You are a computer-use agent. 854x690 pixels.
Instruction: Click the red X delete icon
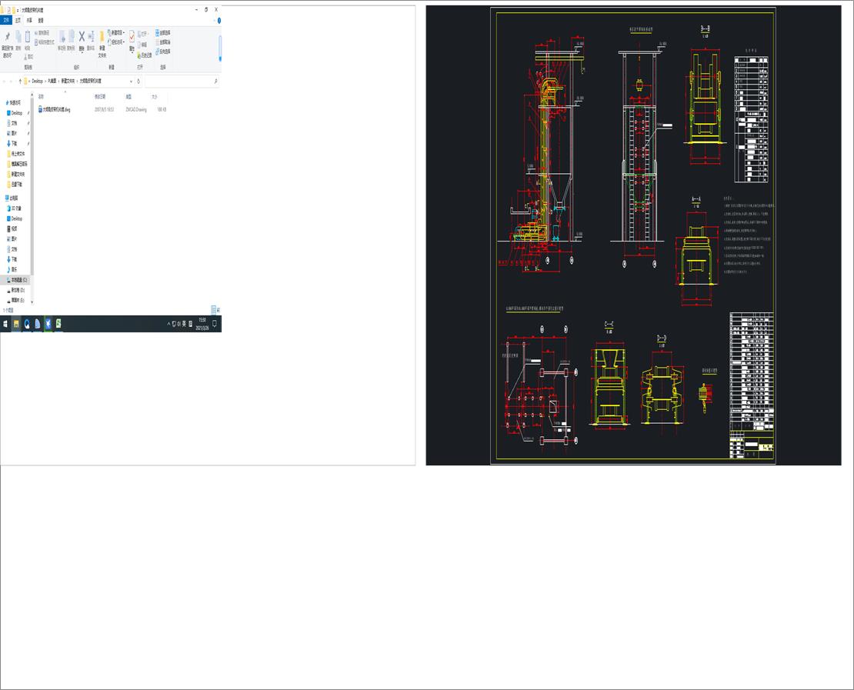point(82,36)
